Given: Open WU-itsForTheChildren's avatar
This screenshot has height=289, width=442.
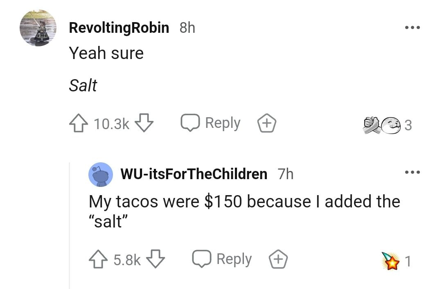Looking at the screenshot, I should click(x=101, y=174).
